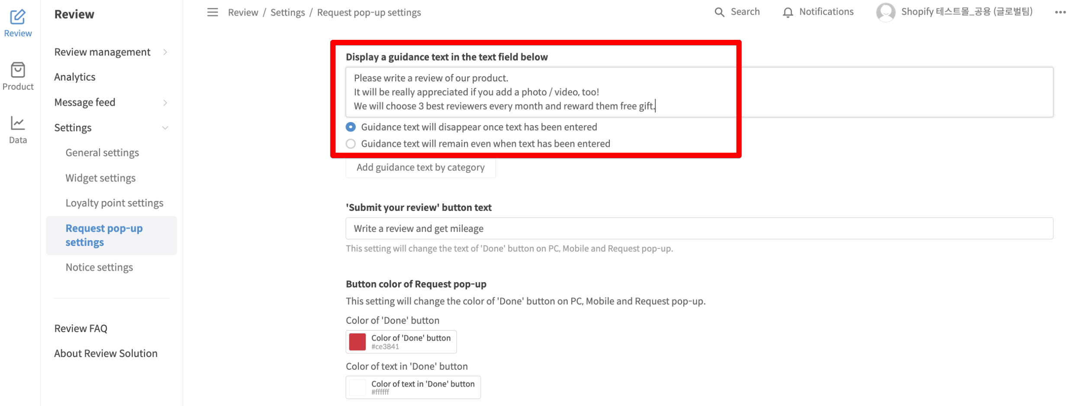Select 'Guidance text will disappear' radio option
1075x406 pixels.
click(351, 127)
